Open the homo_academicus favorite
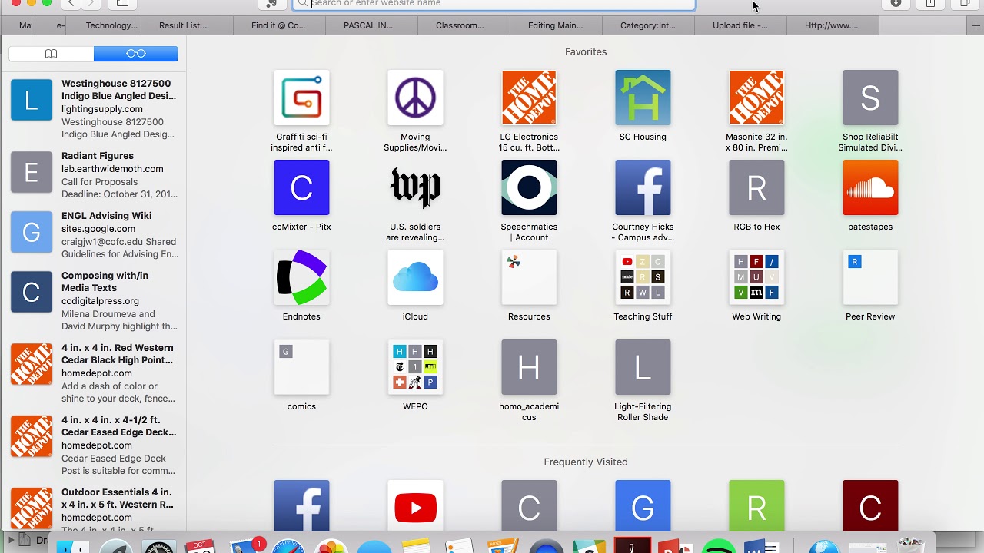The width and height of the screenshot is (984, 553). pos(529,367)
